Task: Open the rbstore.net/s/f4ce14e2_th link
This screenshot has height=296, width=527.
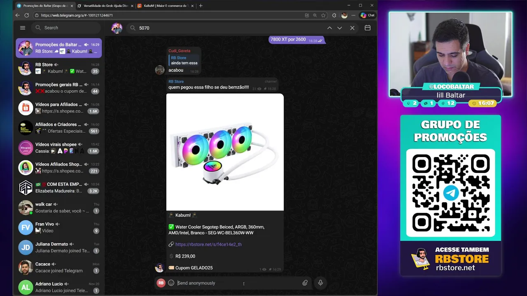Action: (x=208, y=244)
